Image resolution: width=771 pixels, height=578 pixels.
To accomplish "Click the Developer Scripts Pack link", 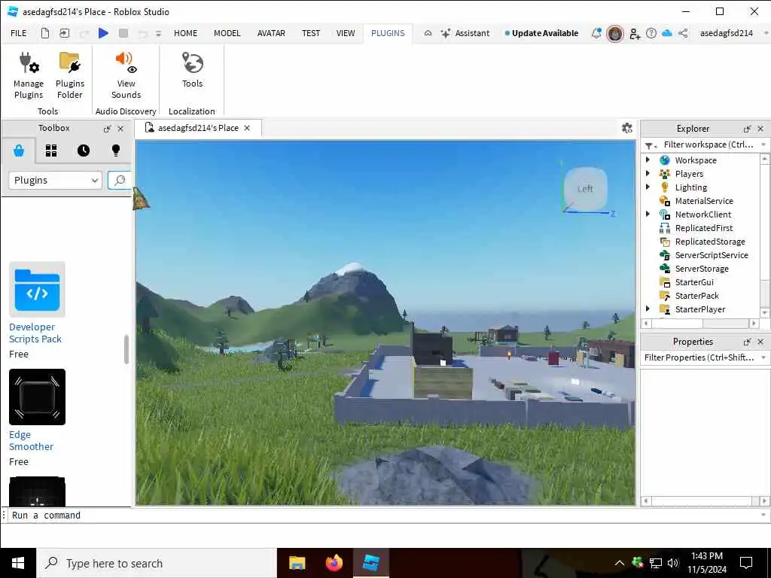I will pos(35,333).
